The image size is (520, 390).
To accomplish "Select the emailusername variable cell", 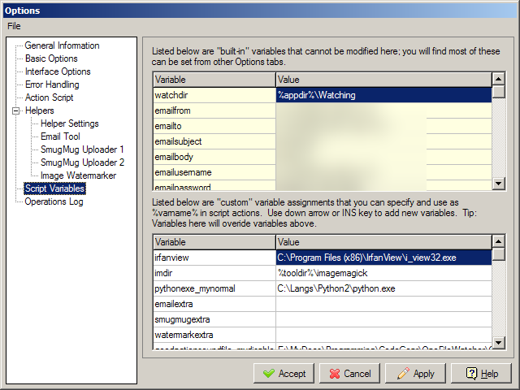I will [x=214, y=172].
